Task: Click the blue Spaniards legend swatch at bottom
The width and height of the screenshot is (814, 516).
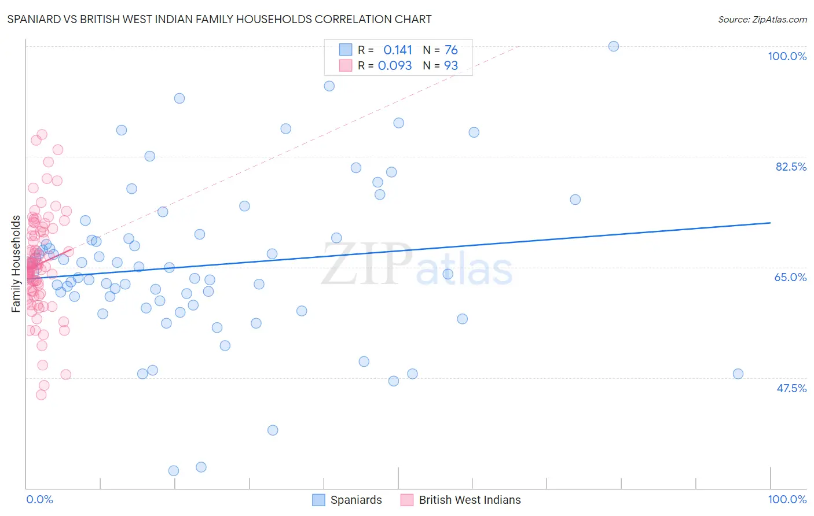Action: point(318,500)
